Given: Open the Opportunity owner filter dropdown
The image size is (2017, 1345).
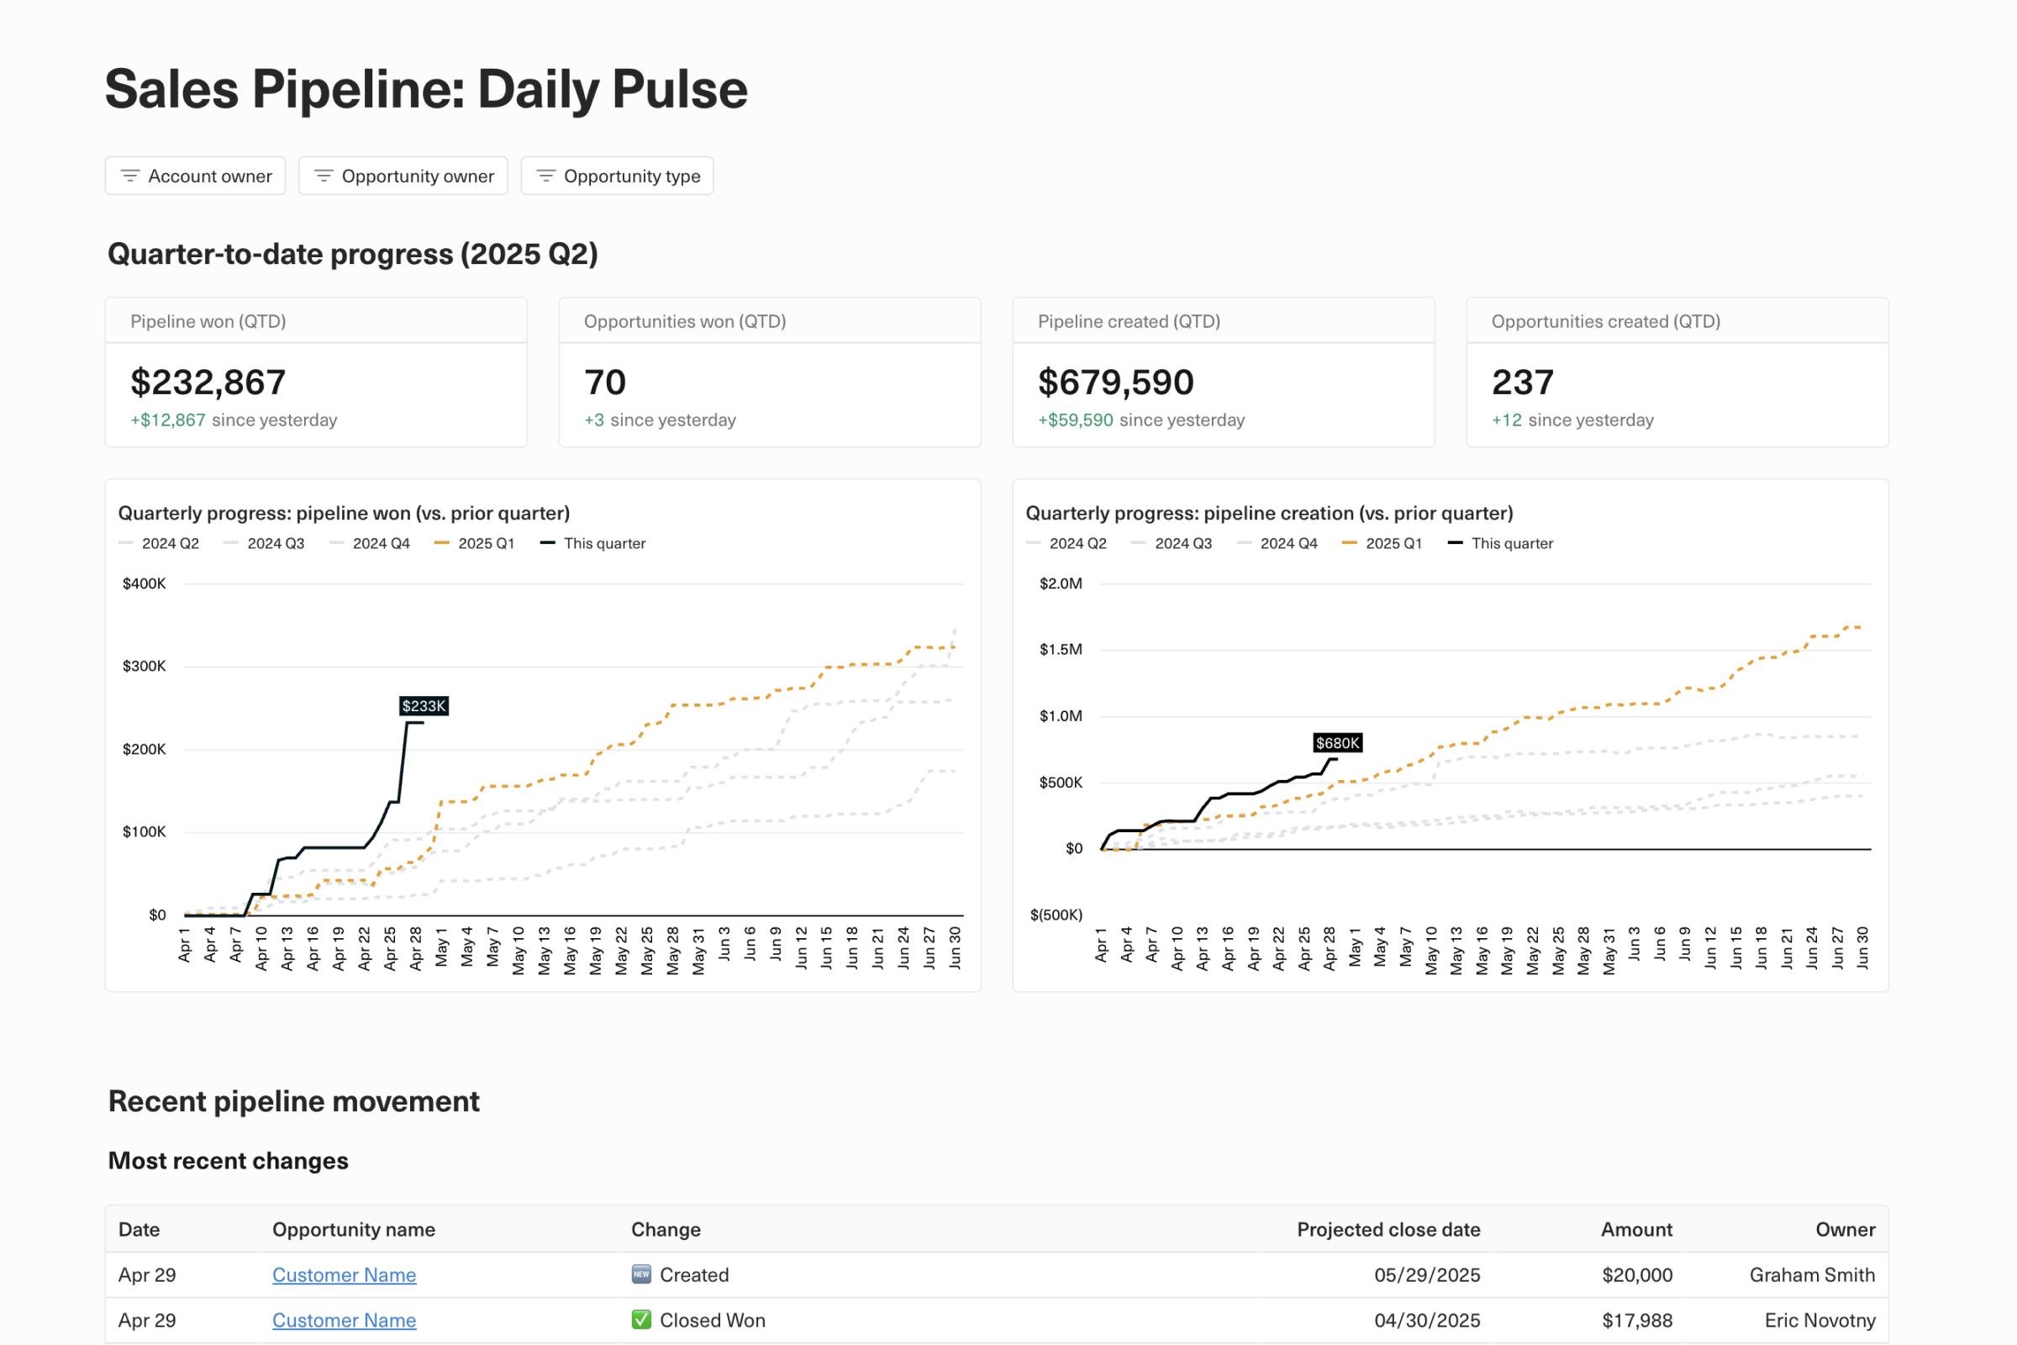Looking at the screenshot, I should click(x=417, y=176).
